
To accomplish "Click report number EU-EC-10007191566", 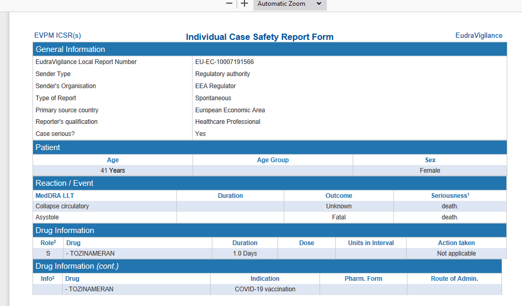I will 225,62.
